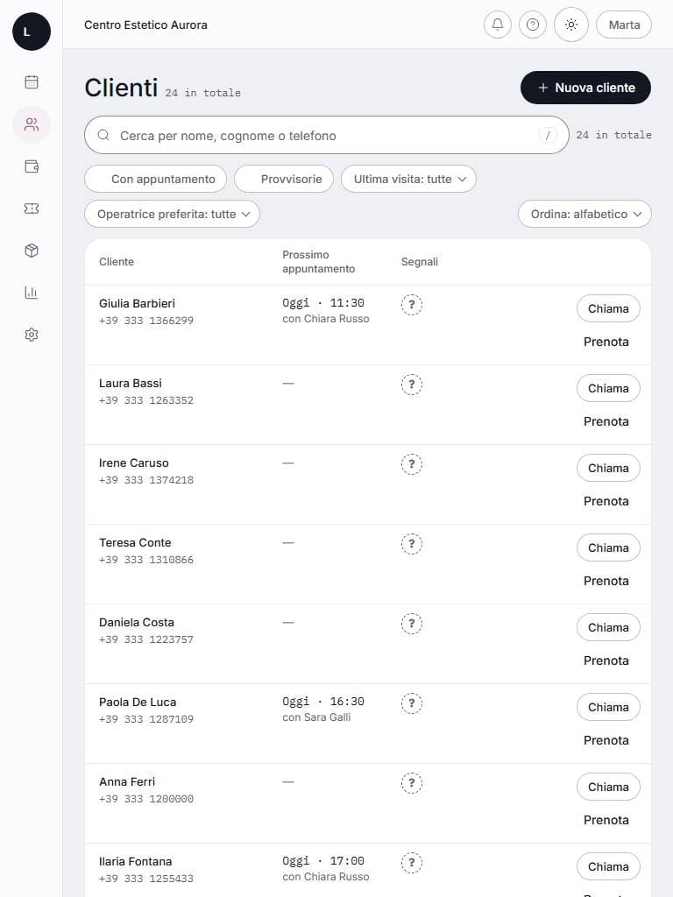Click phone number +39 333 1366299

point(146,321)
